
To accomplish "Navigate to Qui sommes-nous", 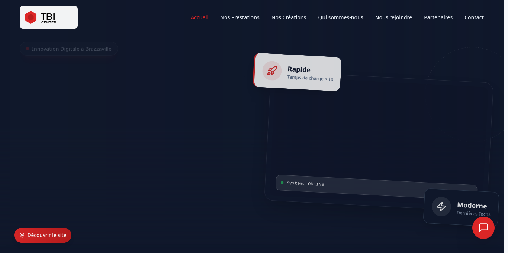I will (x=340, y=17).
